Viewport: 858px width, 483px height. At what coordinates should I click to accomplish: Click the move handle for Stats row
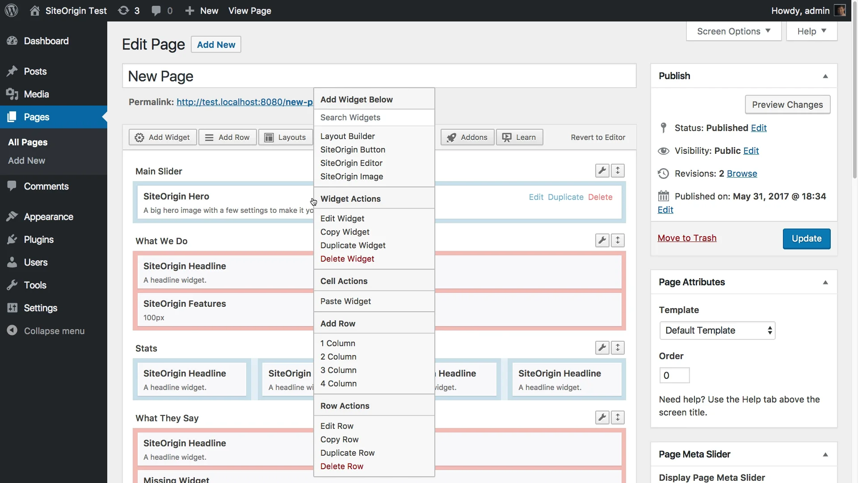click(618, 347)
